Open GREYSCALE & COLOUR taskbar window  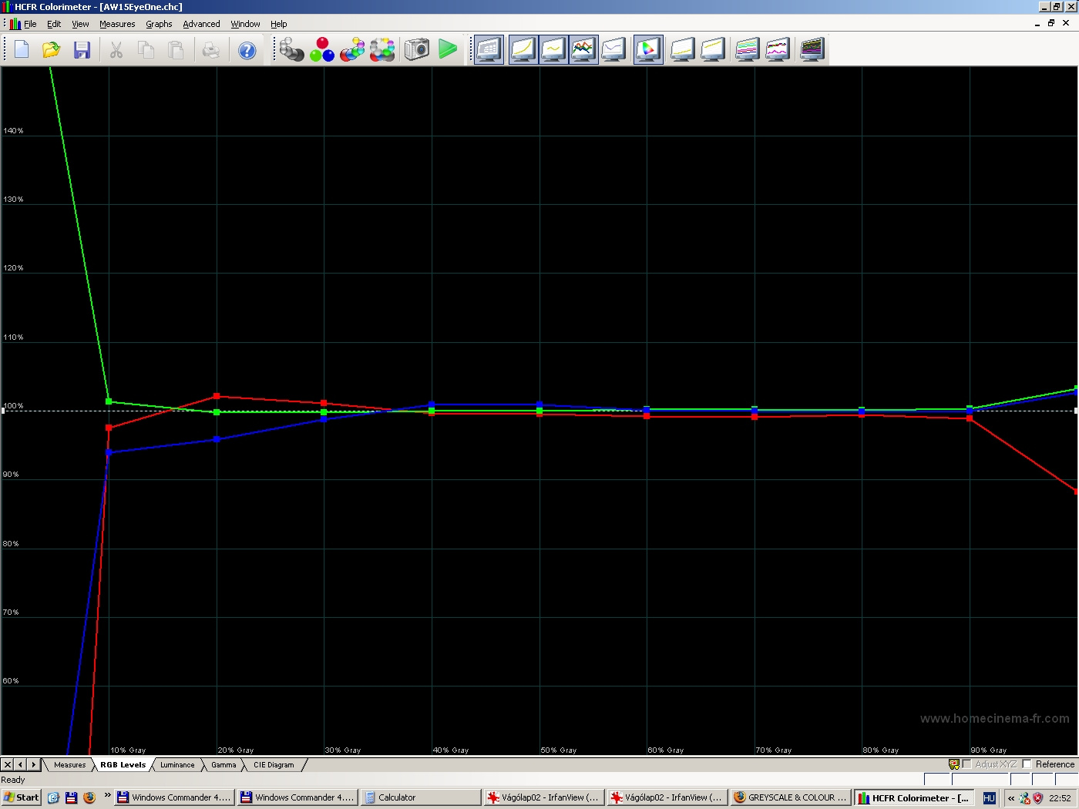pyautogui.click(x=790, y=797)
